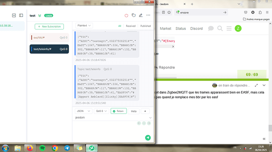This screenshot has width=272, height=152.
Task: Open Firefox extensions puzzle icon
Action: tap(260, 13)
